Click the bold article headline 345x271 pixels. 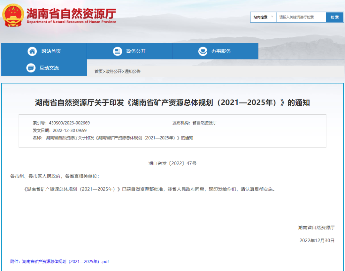(x=172, y=103)
